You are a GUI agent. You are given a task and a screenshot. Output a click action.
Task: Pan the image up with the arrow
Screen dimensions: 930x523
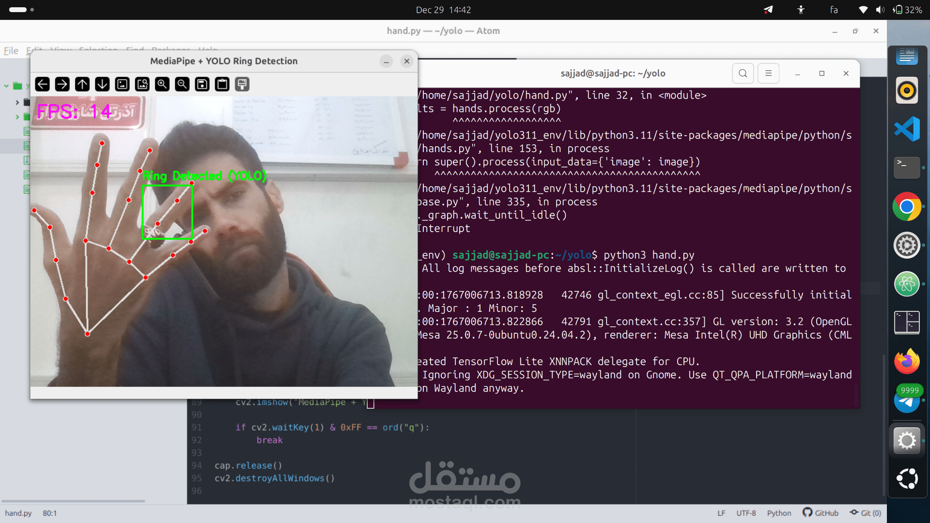[82, 84]
